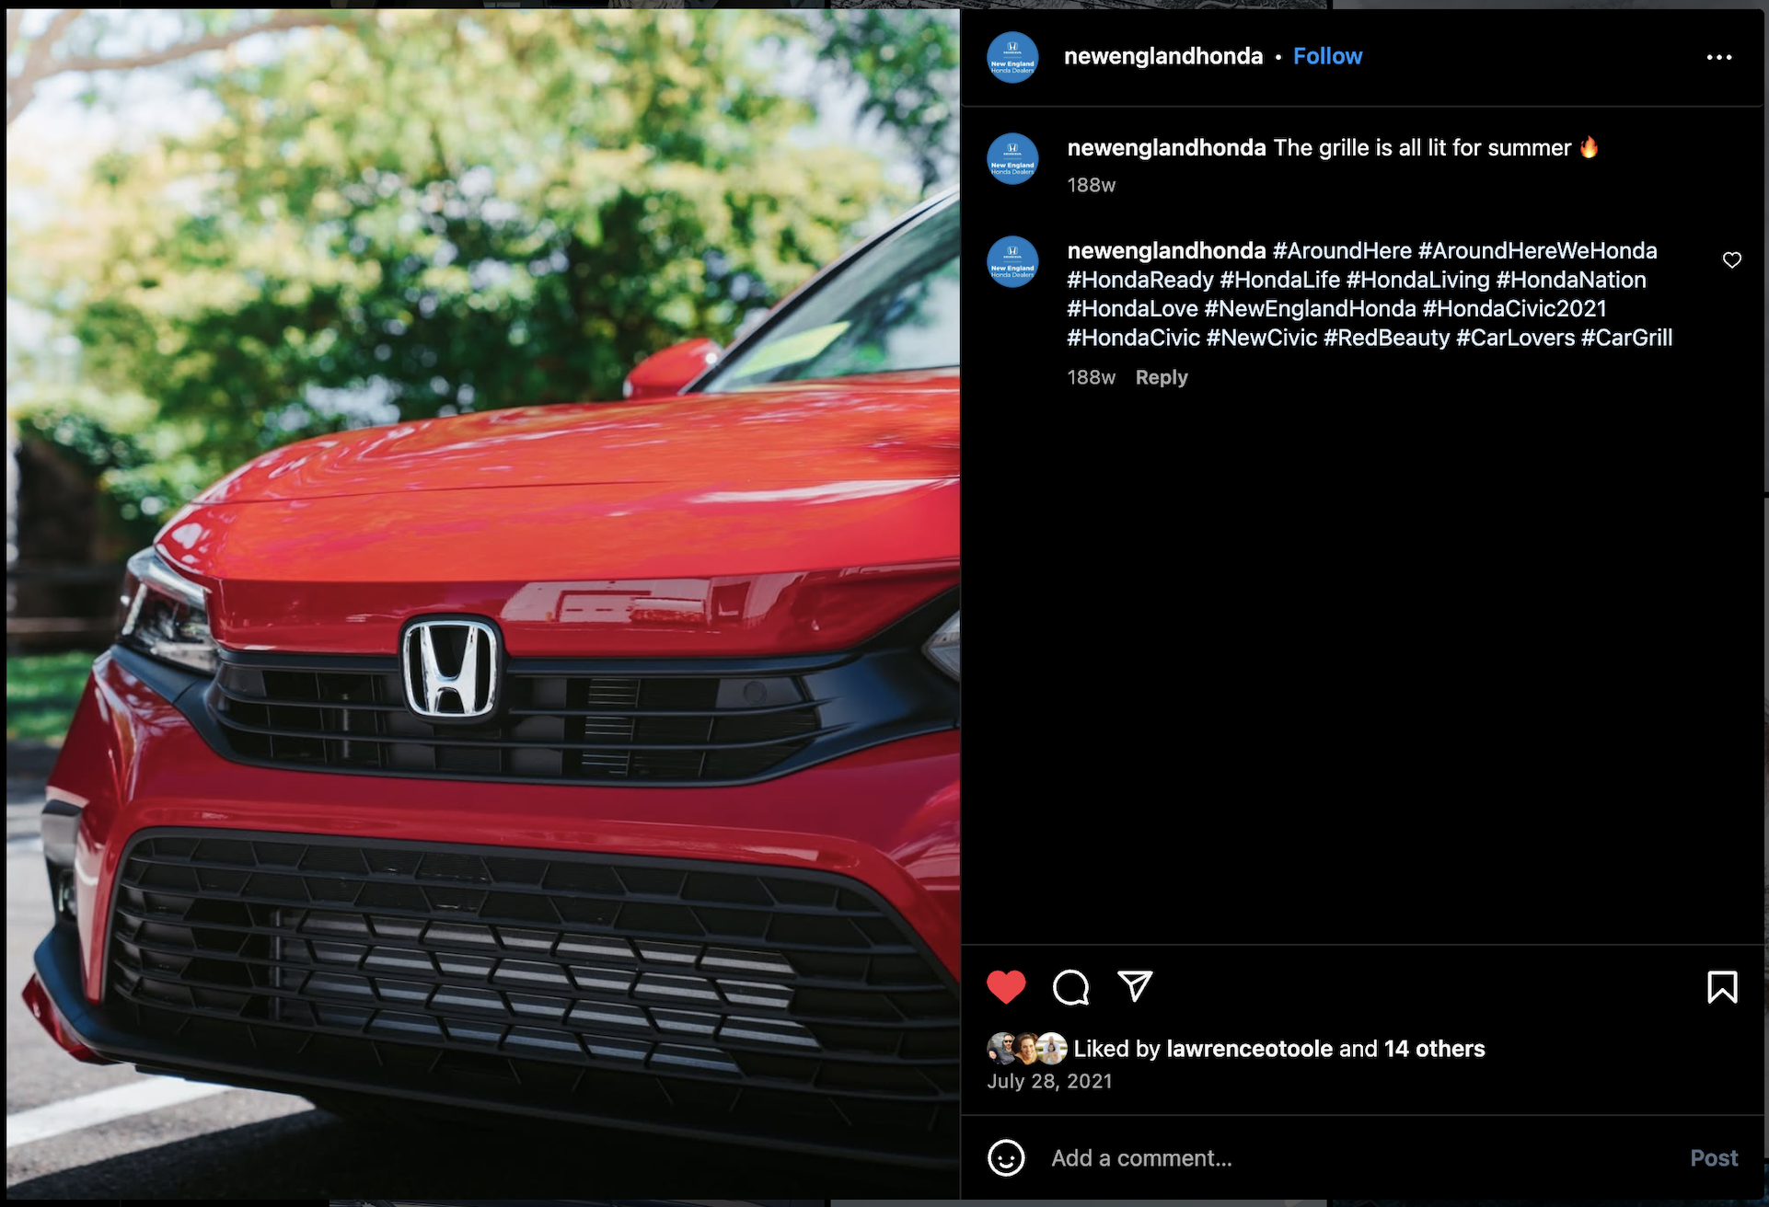Follow the newenglandhonda account
This screenshot has height=1207, width=1769.
pos(1327,56)
